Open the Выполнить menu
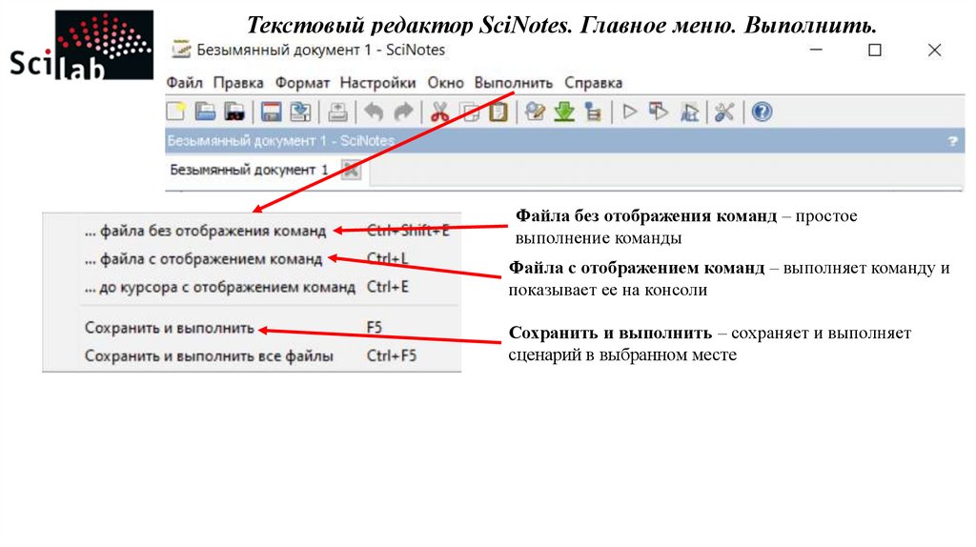 [x=514, y=83]
